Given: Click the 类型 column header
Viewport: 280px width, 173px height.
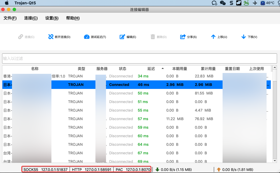Looking at the screenshot, I should pyautogui.click(x=81, y=69).
